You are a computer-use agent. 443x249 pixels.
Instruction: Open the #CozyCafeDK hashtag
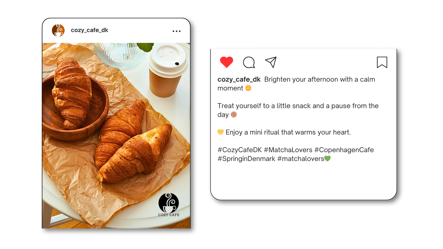click(239, 150)
